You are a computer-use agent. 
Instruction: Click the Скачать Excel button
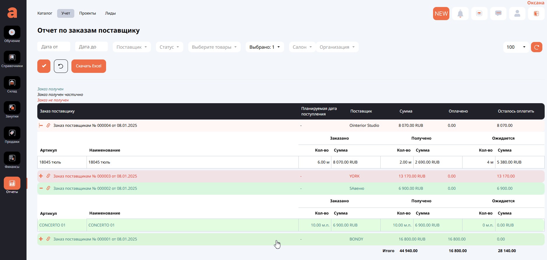point(89,66)
